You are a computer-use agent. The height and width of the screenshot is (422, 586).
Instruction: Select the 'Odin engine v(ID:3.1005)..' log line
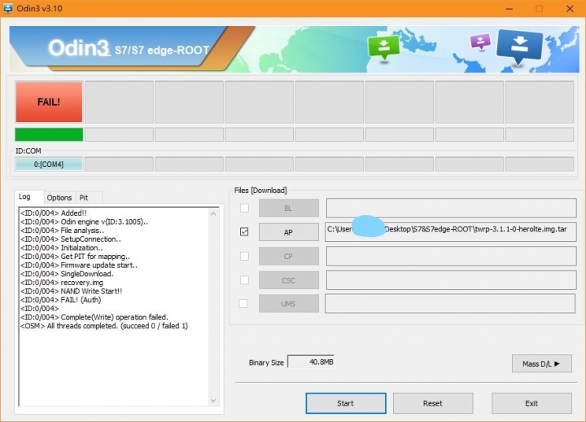(84, 222)
